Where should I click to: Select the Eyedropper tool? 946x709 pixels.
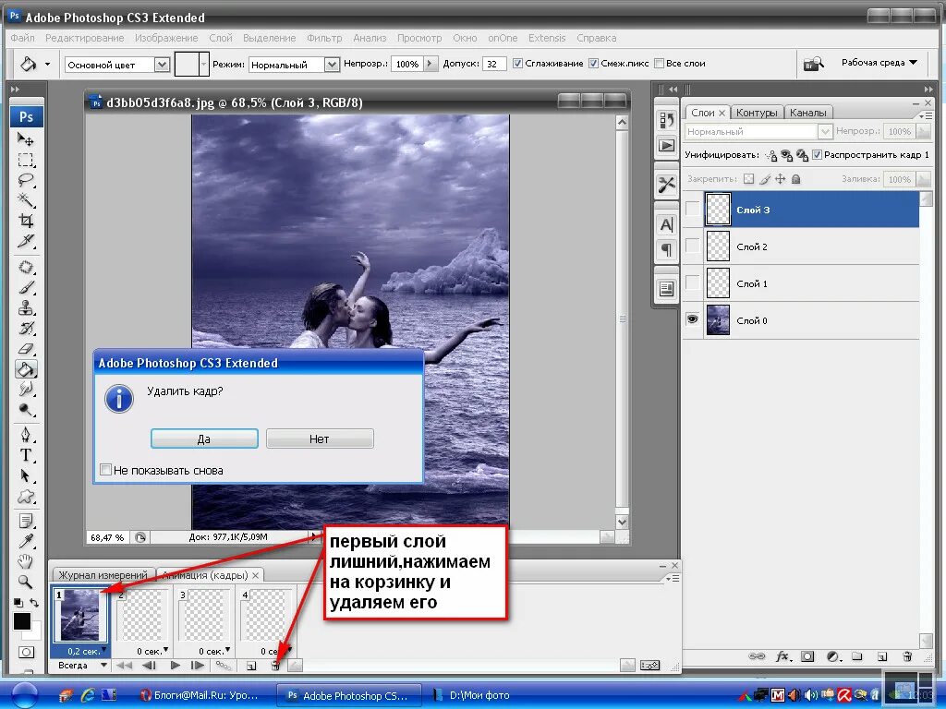tap(25, 541)
